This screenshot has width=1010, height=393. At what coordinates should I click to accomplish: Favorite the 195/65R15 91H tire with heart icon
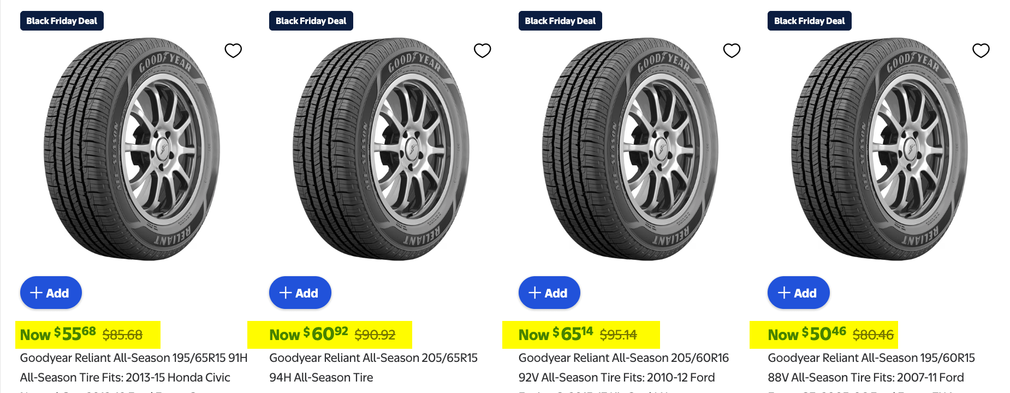(x=233, y=51)
